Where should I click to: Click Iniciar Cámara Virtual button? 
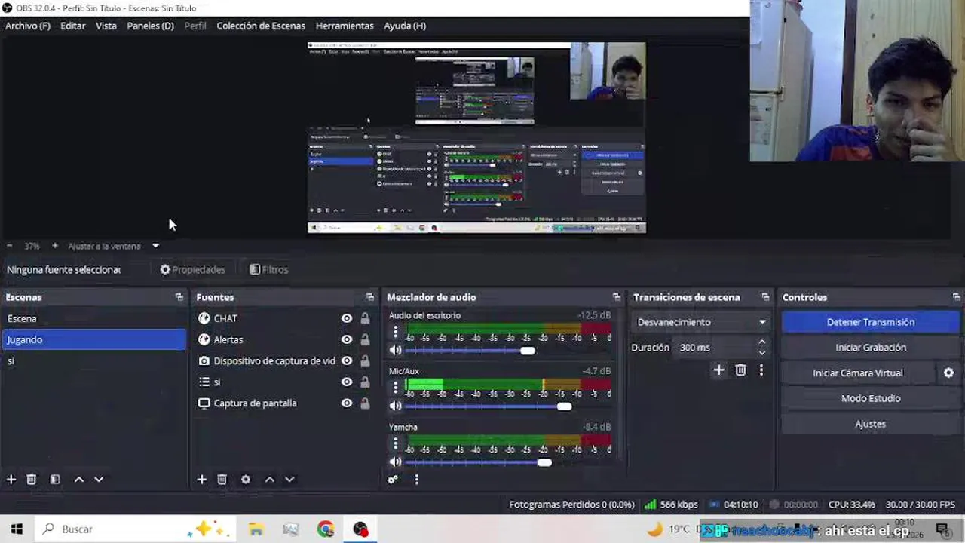coord(858,373)
